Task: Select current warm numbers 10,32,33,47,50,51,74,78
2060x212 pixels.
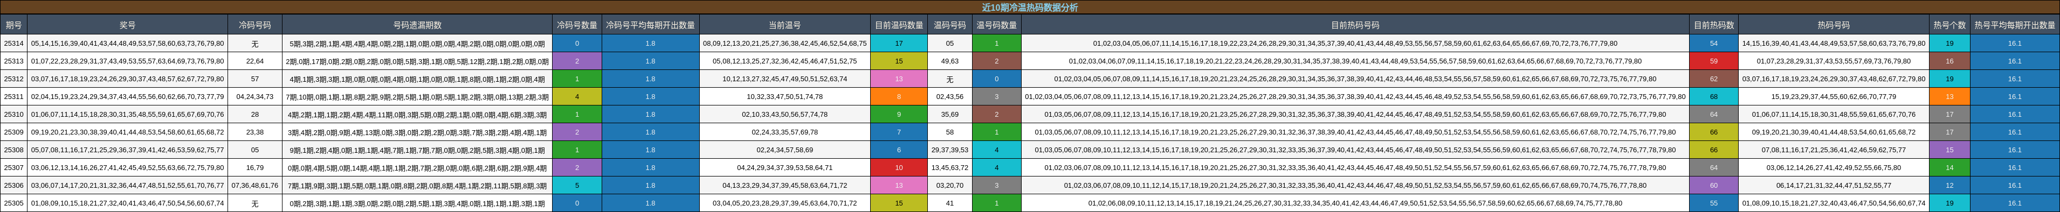Action: click(784, 96)
